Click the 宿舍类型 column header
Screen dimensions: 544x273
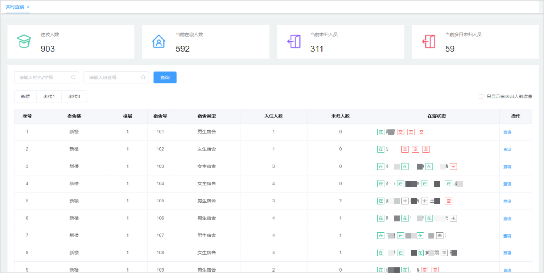207,116
